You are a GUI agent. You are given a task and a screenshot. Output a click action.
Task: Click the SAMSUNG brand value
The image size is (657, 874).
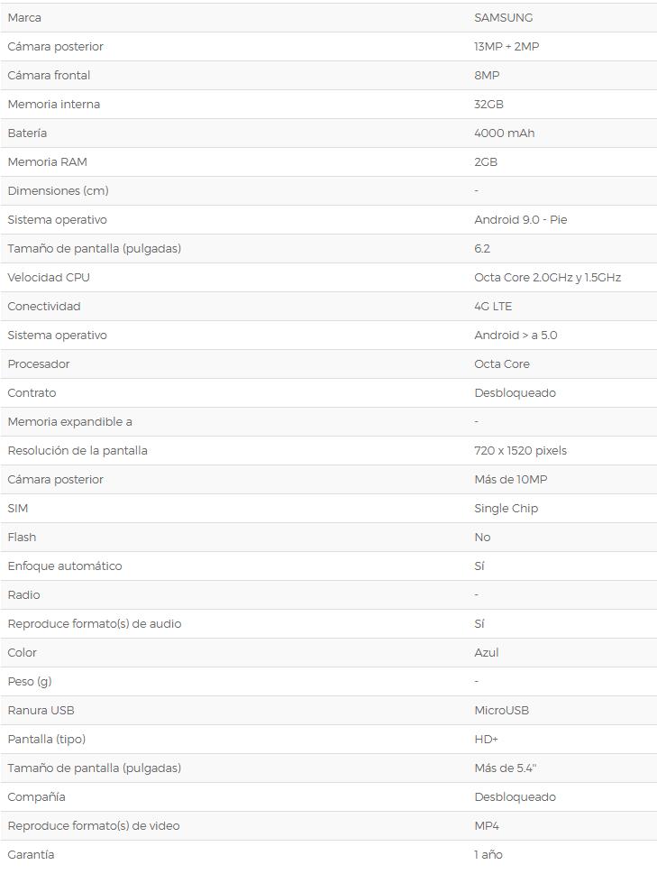tap(503, 18)
